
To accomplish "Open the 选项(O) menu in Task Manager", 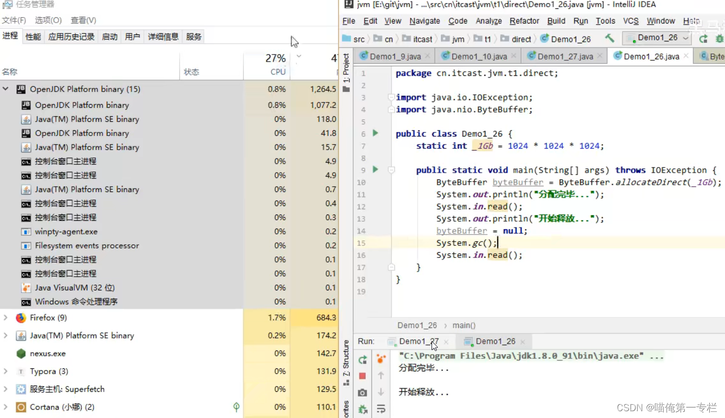I will (x=48, y=20).
